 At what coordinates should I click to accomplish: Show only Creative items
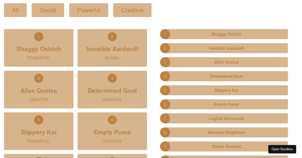pos(132,10)
